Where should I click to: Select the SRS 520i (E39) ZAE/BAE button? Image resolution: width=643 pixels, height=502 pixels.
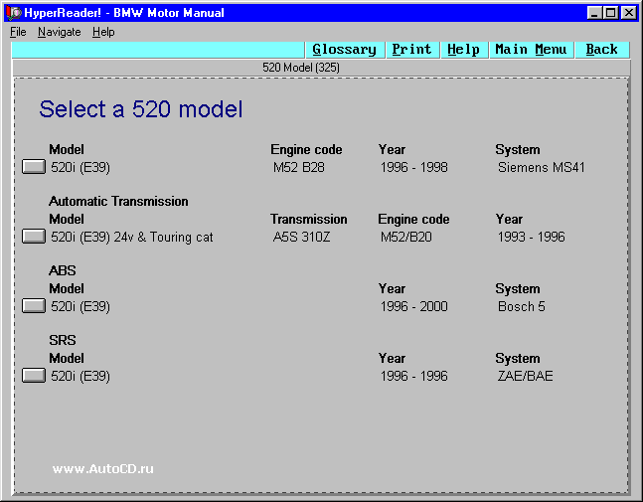(x=34, y=376)
